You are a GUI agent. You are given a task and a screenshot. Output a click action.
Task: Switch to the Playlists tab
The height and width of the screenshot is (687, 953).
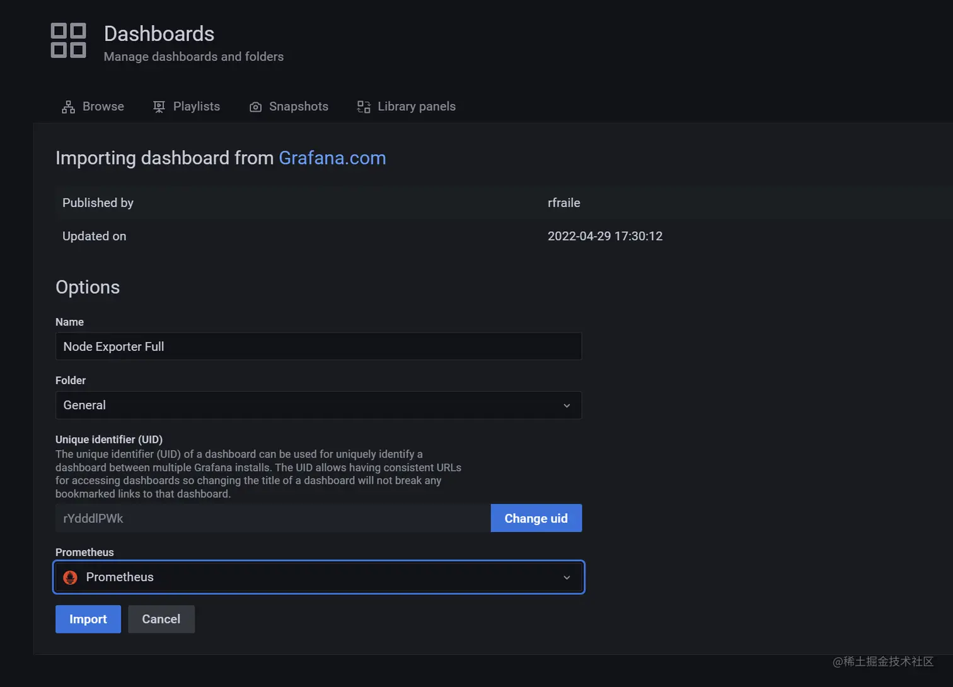tap(187, 106)
